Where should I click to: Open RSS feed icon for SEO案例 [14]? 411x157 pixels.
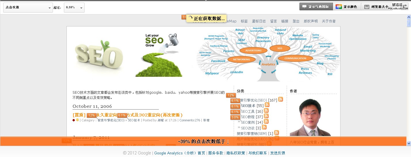click(x=266, y=122)
